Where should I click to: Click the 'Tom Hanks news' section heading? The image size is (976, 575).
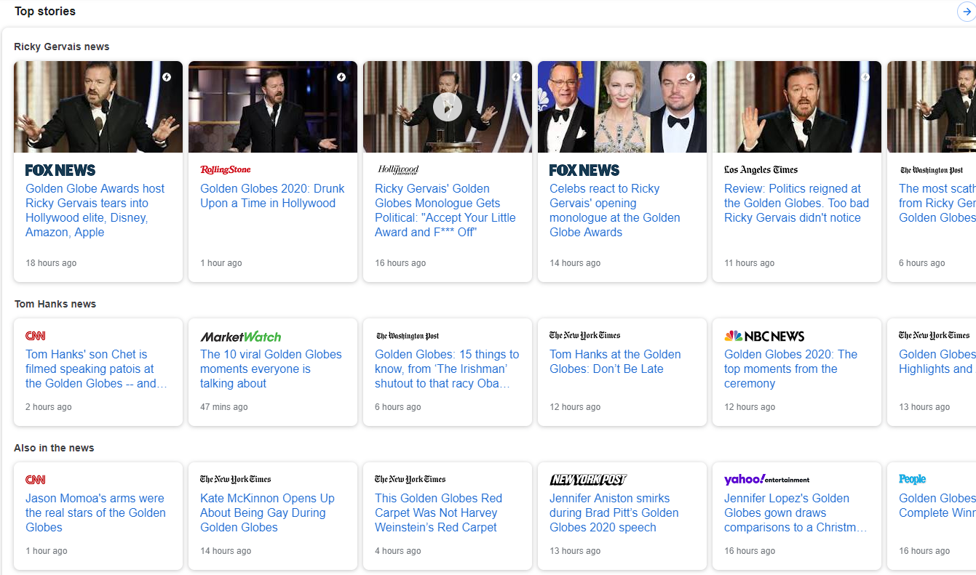tap(55, 304)
